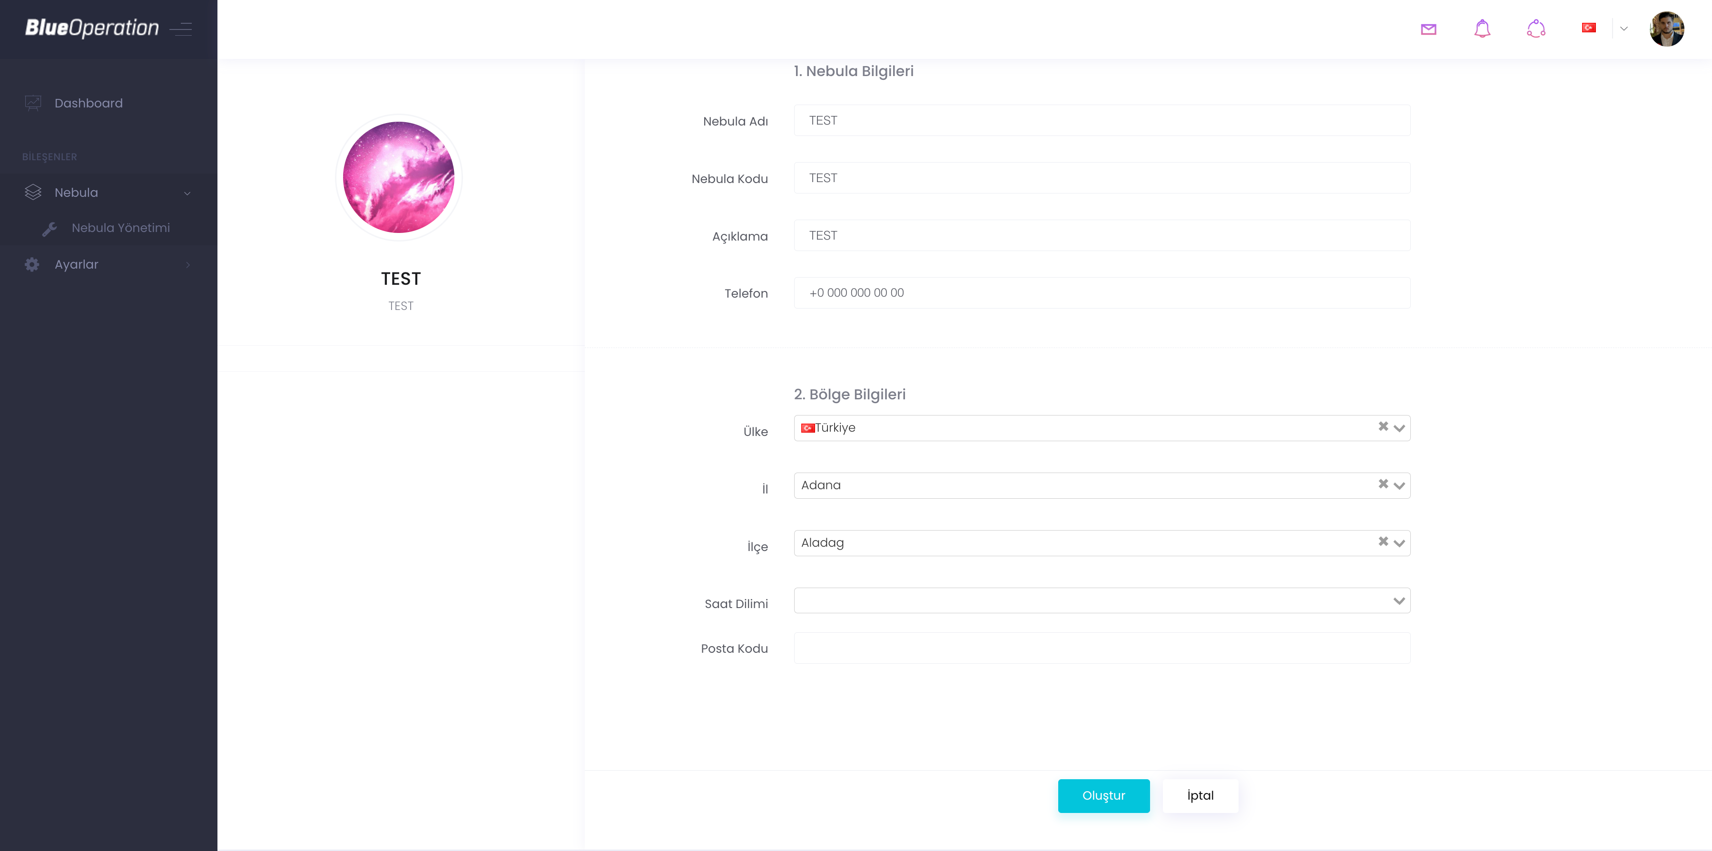Open the mail envelope icon in header
1712x851 pixels.
click(1428, 29)
